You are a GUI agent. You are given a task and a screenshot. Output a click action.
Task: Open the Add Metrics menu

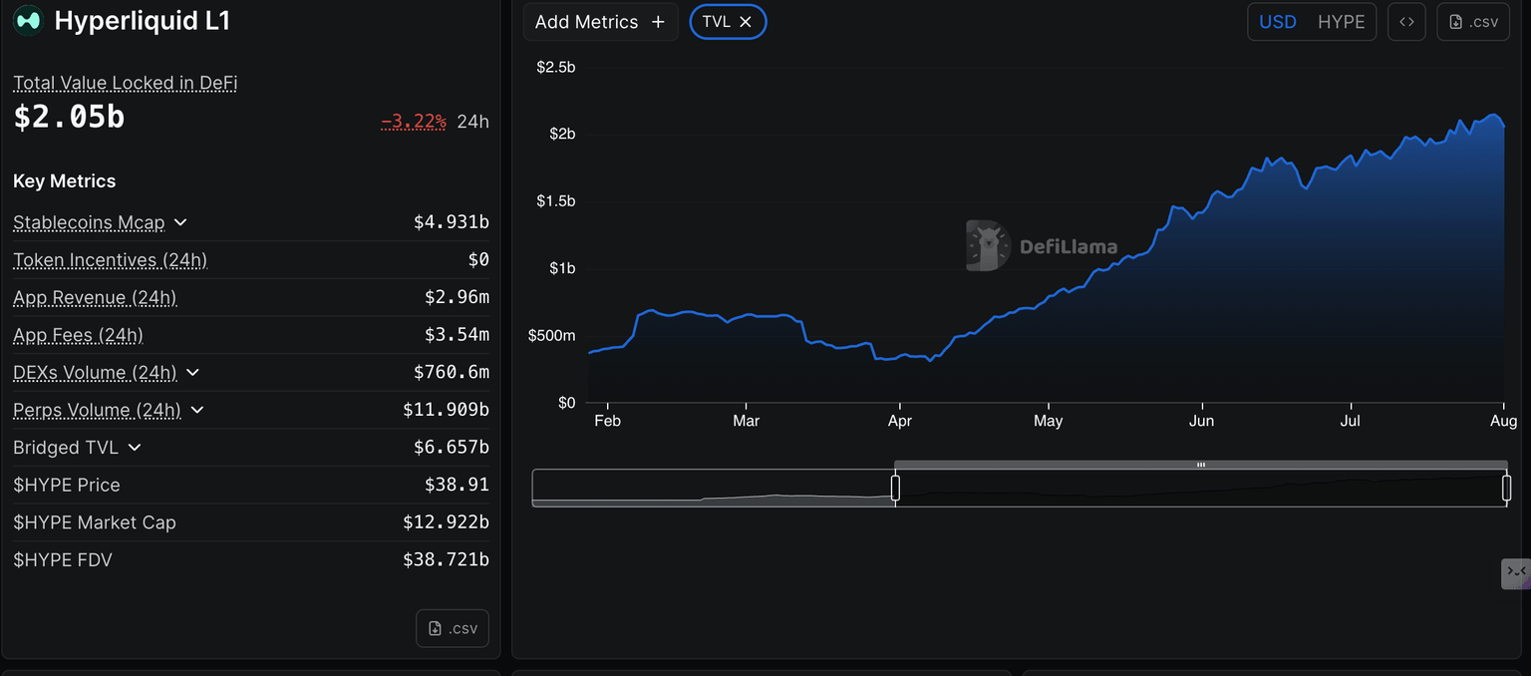point(600,22)
